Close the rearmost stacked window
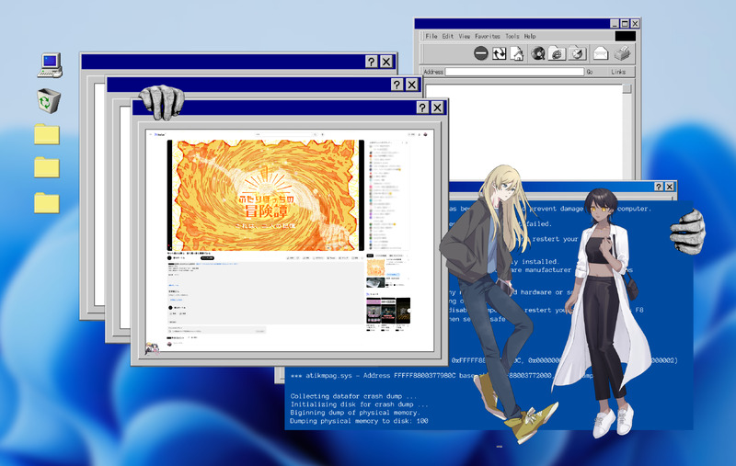The image size is (736, 466). [x=386, y=62]
